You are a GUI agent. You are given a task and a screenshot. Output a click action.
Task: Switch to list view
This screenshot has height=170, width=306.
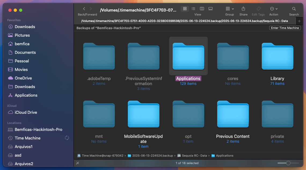point(193,9)
